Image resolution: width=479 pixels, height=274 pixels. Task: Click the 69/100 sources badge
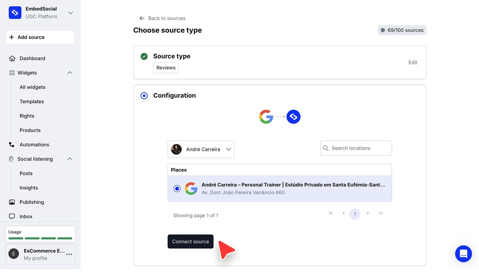coord(402,30)
